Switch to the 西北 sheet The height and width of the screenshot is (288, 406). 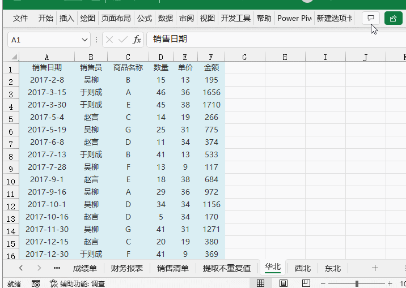point(303,268)
